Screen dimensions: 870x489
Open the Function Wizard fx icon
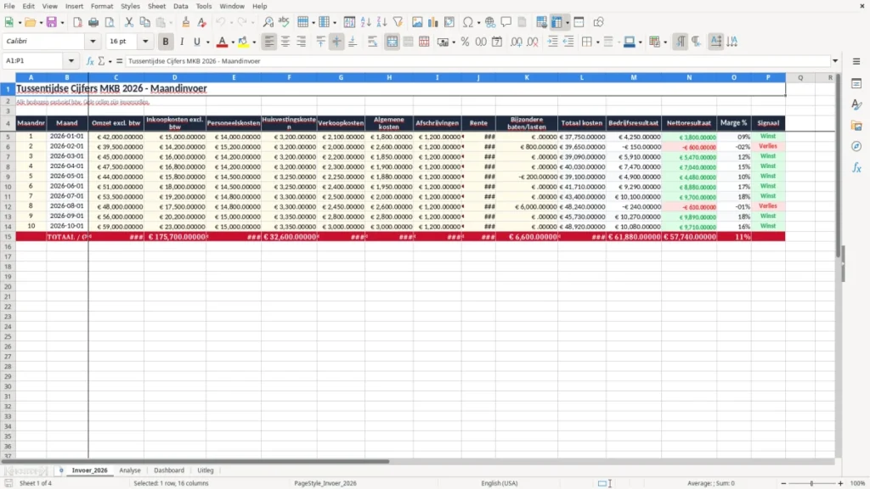90,61
